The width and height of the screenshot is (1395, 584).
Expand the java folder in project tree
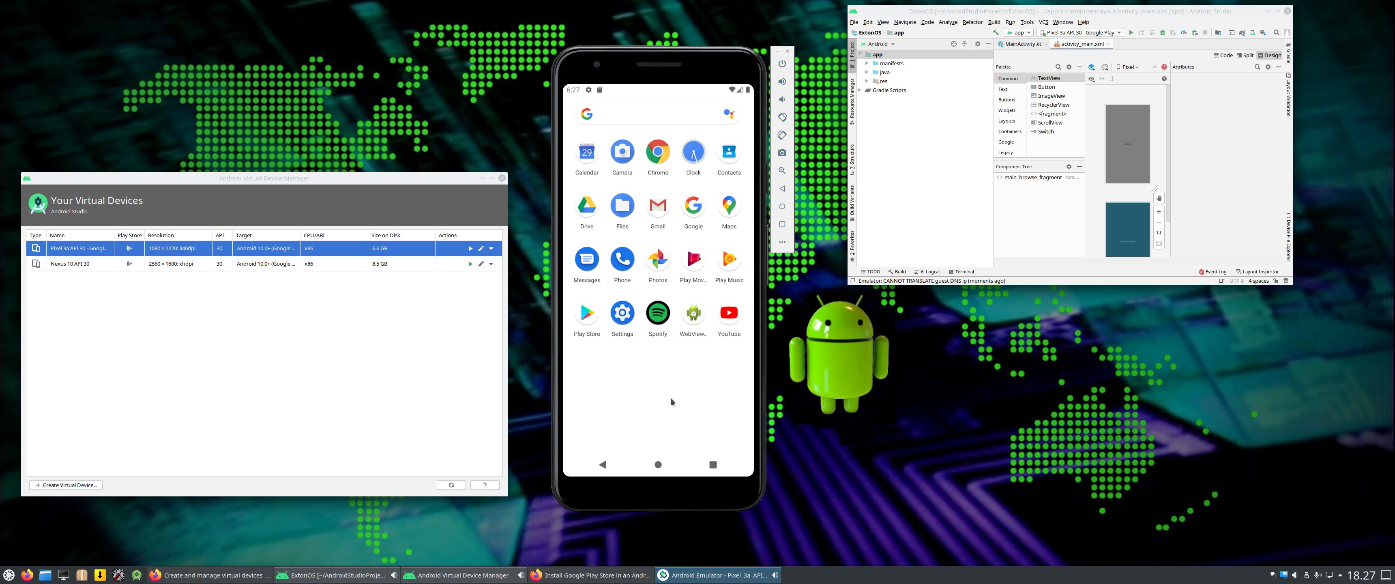[x=867, y=72]
